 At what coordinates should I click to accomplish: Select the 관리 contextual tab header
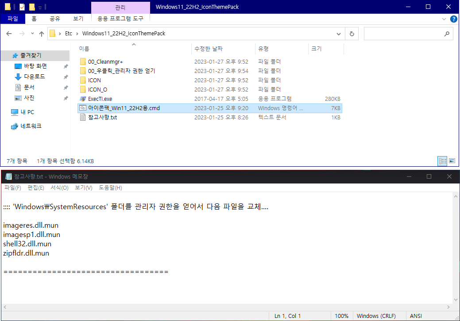coord(120,8)
